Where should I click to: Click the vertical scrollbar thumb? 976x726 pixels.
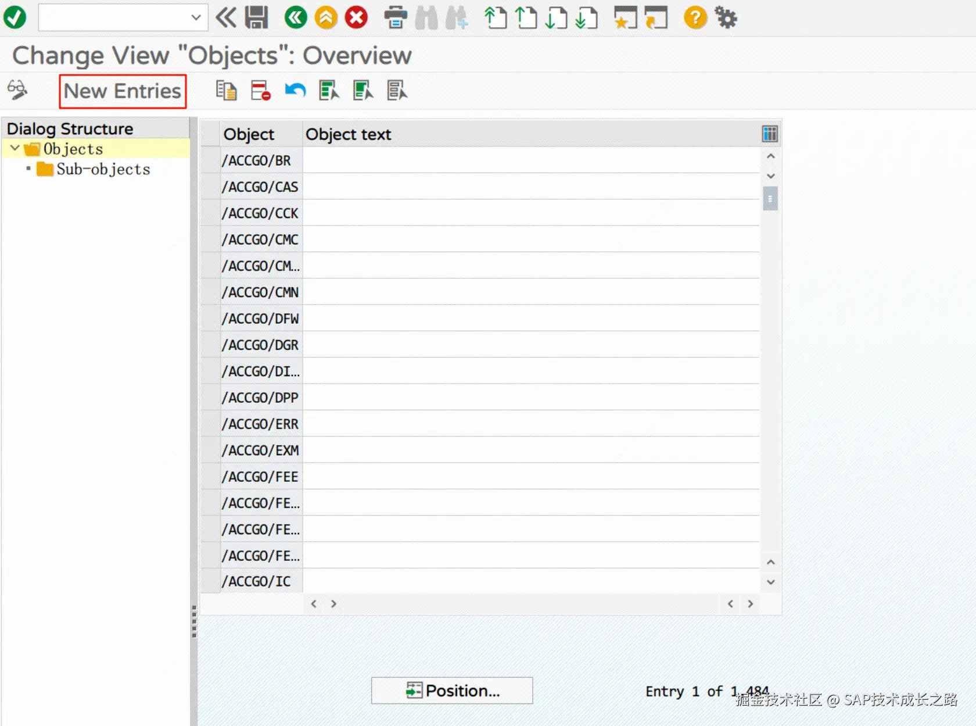point(770,199)
